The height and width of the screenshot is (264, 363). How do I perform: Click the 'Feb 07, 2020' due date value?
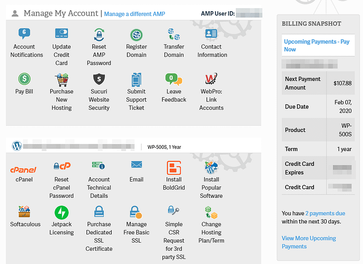pyautogui.click(x=343, y=106)
